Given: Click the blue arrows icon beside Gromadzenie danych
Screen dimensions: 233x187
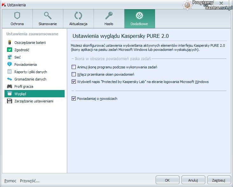Looking at the screenshot, I should [x=10, y=79].
